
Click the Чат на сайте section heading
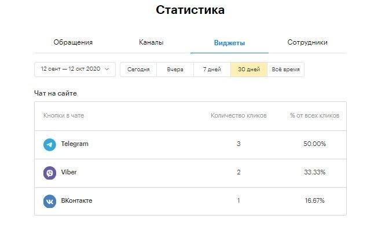(56, 93)
